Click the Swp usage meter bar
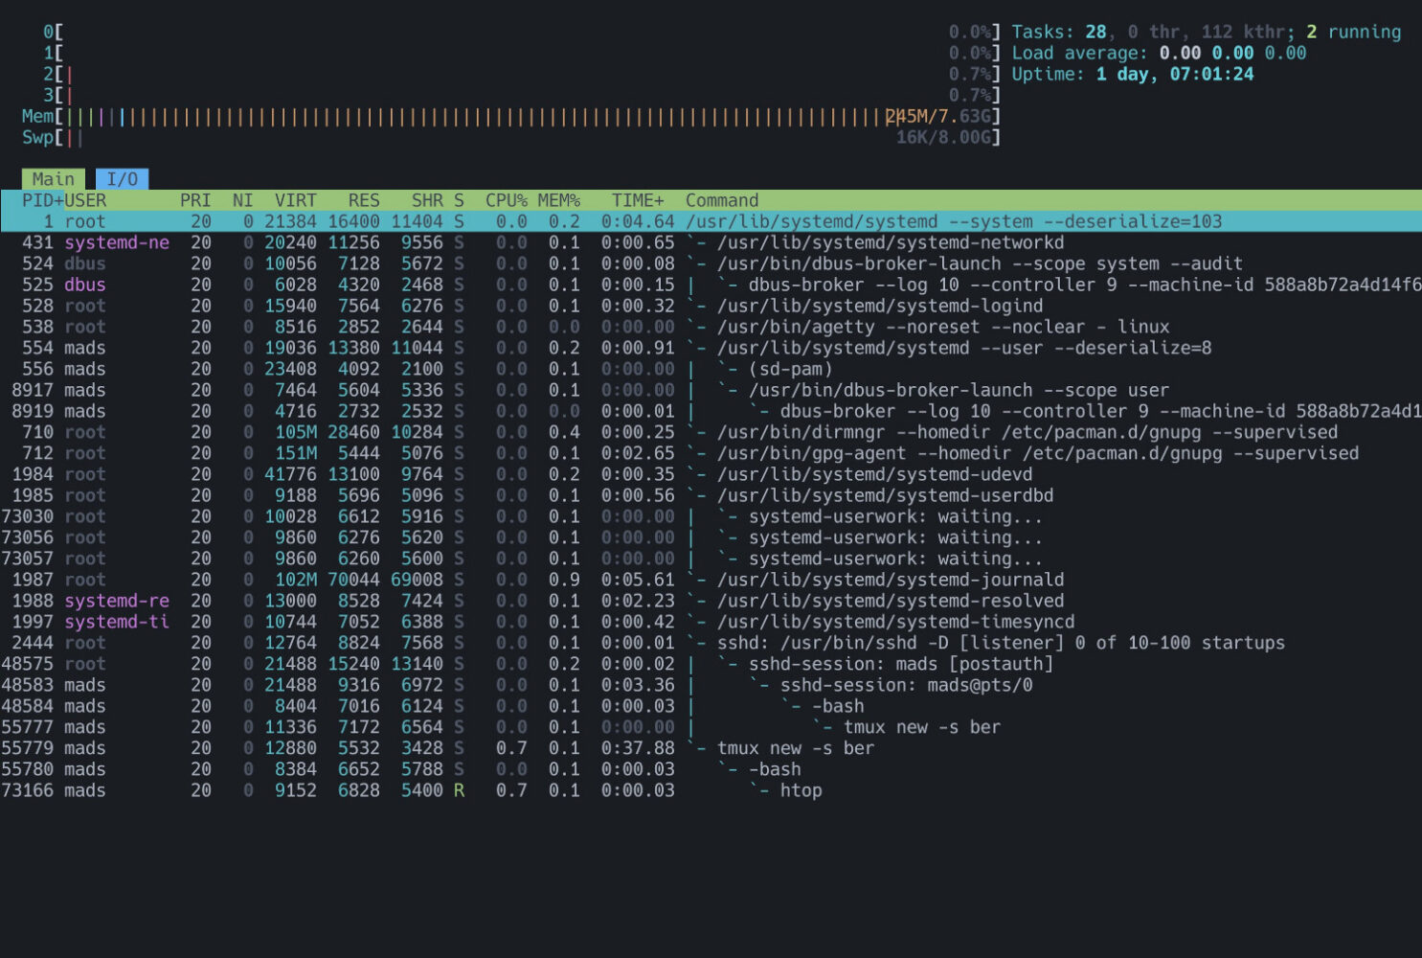This screenshot has height=958, width=1422. pos(511,137)
